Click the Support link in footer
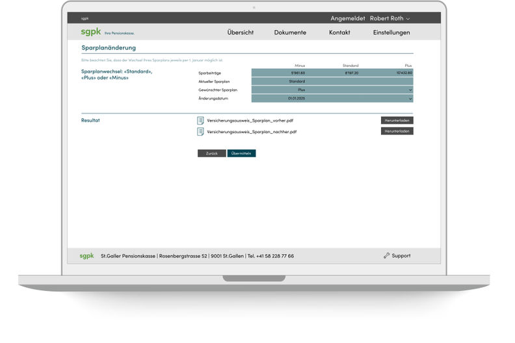The height and width of the screenshot is (343, 515). pos(401,256)
